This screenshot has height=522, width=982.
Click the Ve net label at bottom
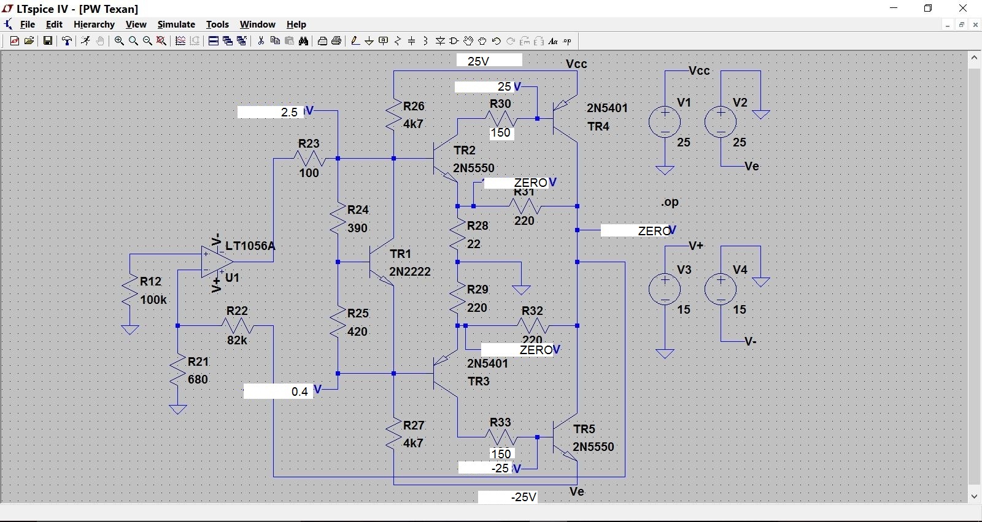pos(576,491)
